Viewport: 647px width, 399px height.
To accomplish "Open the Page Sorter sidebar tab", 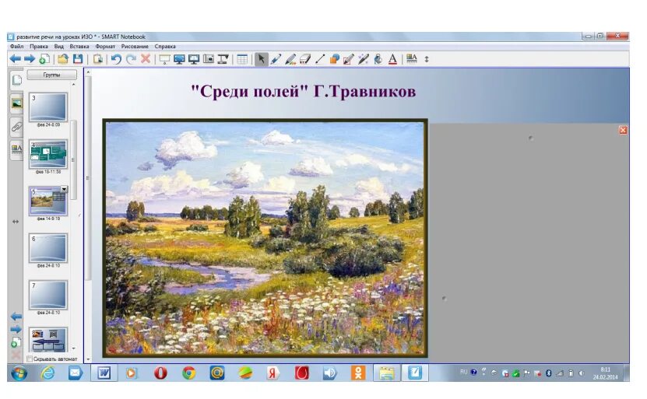I will (16, 79).
